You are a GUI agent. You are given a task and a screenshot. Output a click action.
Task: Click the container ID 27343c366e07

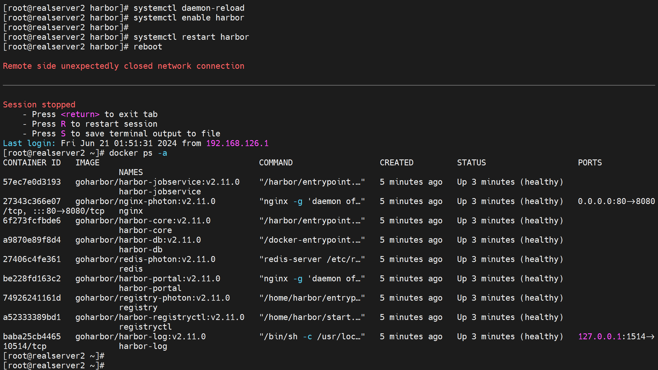pos(32,201)
